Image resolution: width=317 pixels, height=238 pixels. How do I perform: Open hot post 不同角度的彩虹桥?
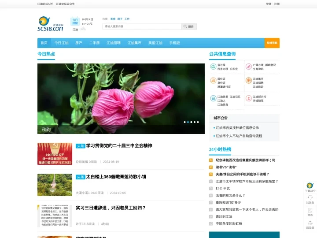229,223
